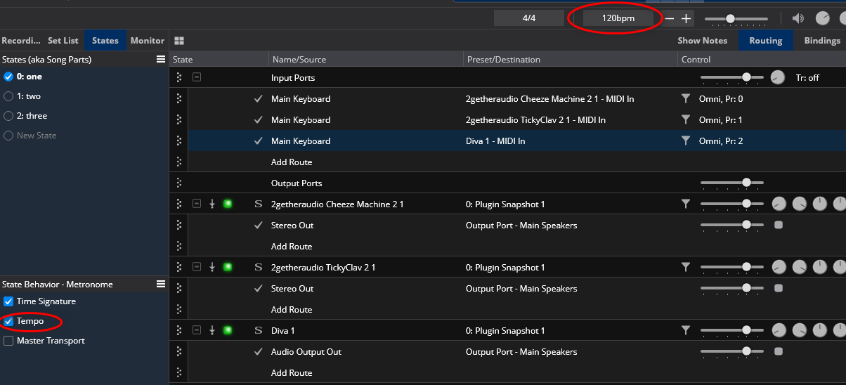Click the green LED on the Cheeze Machine plugin row
This screenshot has width=846, height=385.
click(x=227, y=204)
